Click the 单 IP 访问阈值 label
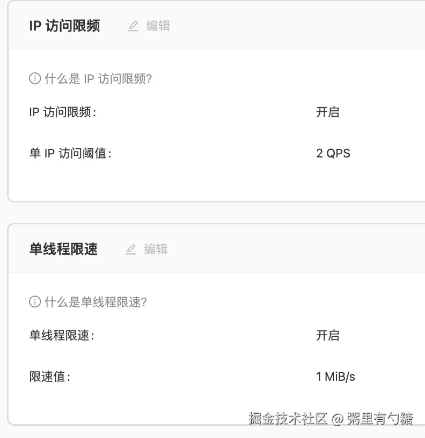Image resolution: width=425 pixels, height=438 pixels. [70, 153]
